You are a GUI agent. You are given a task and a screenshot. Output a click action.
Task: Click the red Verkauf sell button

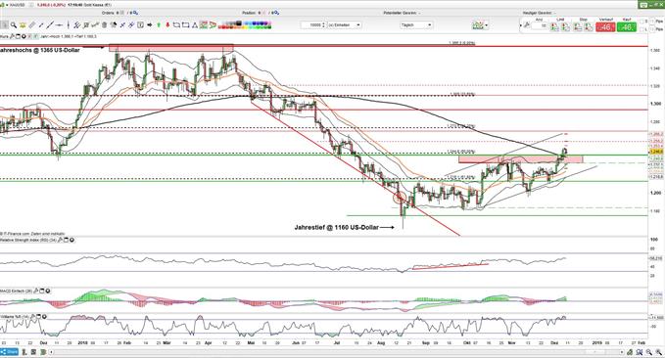(605, 26)
